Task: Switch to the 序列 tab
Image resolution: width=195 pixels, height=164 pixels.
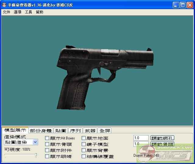Action: (x=75, y=131)
